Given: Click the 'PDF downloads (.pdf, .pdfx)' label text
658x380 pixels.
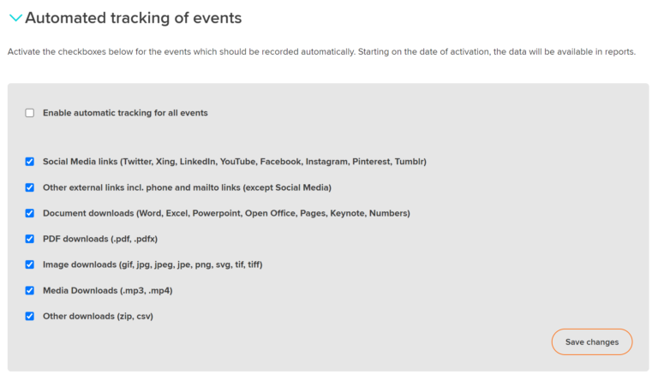Looking at the screenshot, I should pyautogui.click(x=100, y=239).
